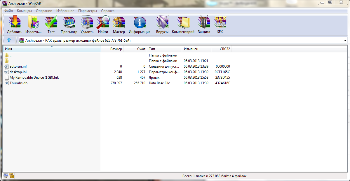Click the size value 2 048
Screen dimensions: 350x181
(x=118, y=72)
